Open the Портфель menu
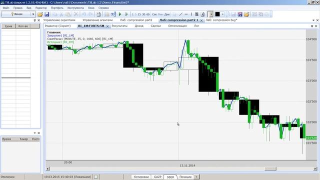This screenshot has width=320, height=180. [x=57, y=8]
